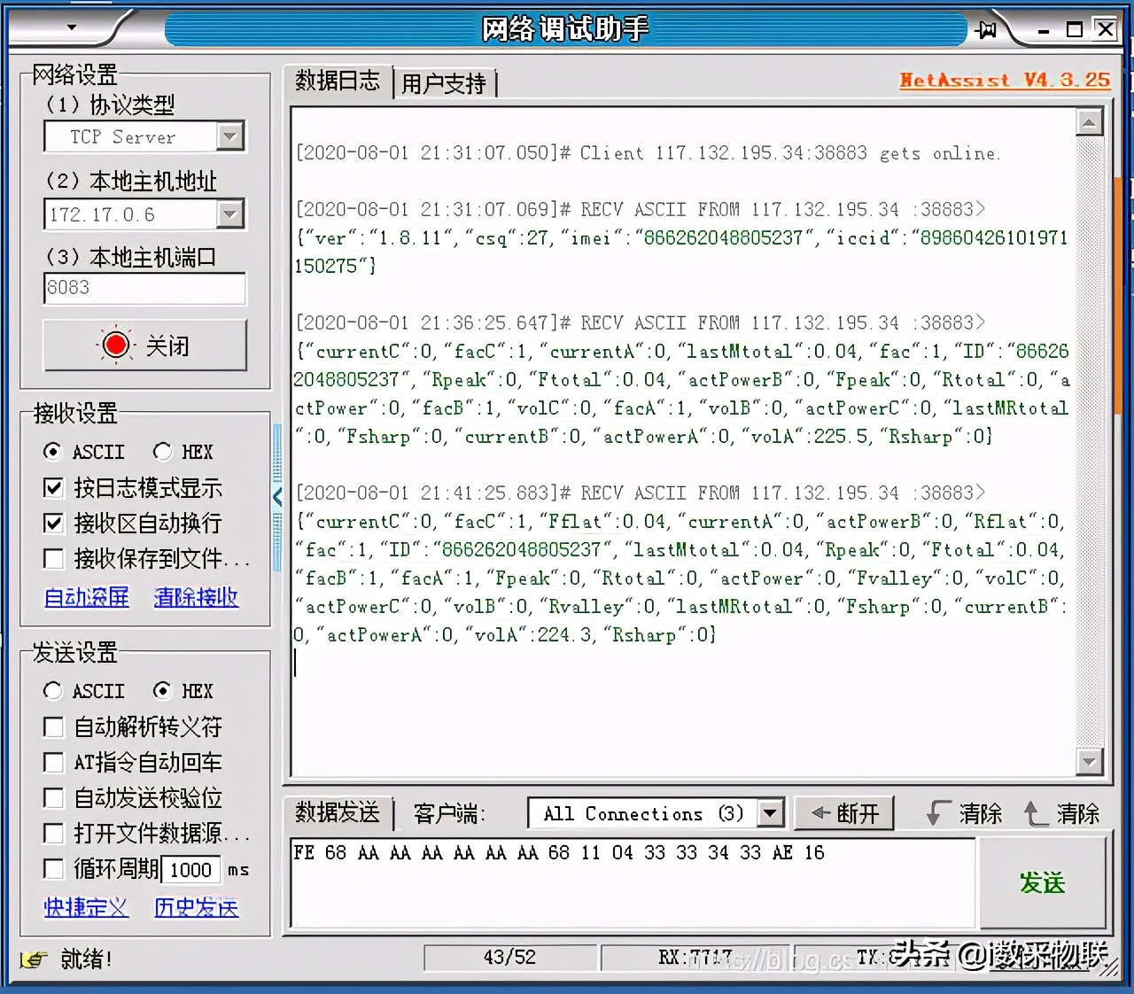Click the 发送 send button

1042,882
